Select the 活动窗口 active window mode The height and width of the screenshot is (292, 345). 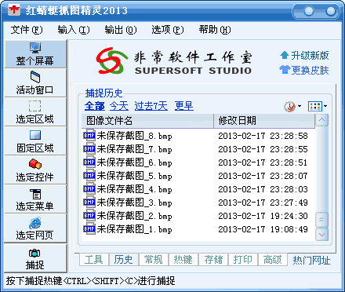click(x=35, y=83)
